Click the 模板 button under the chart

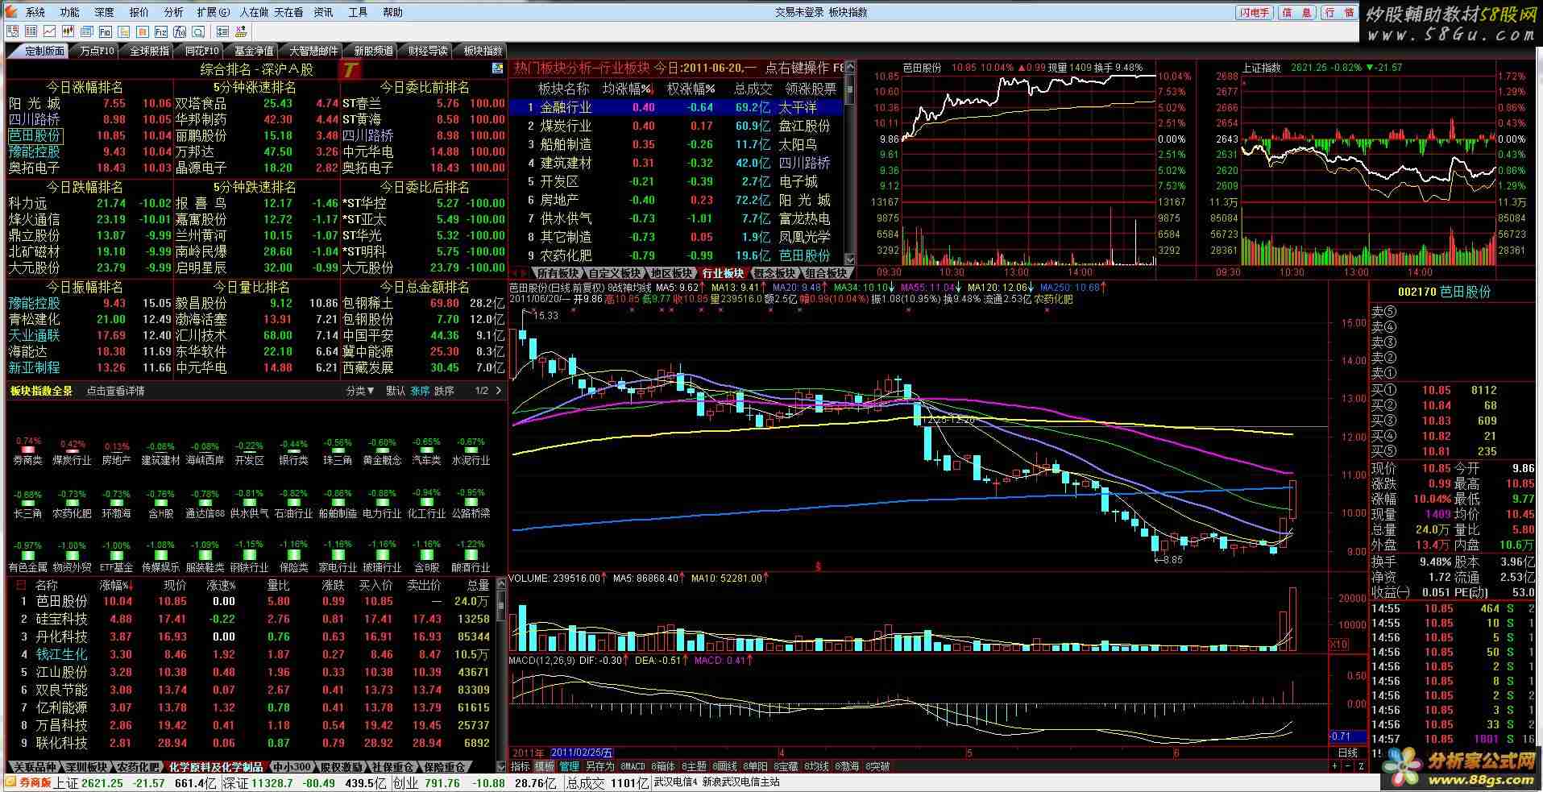(x=545, y=766)
